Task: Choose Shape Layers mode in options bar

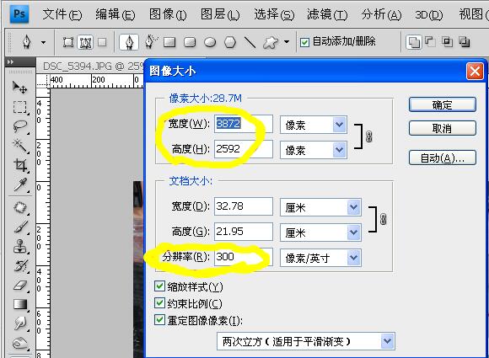Action: click(x=68, y=42)
